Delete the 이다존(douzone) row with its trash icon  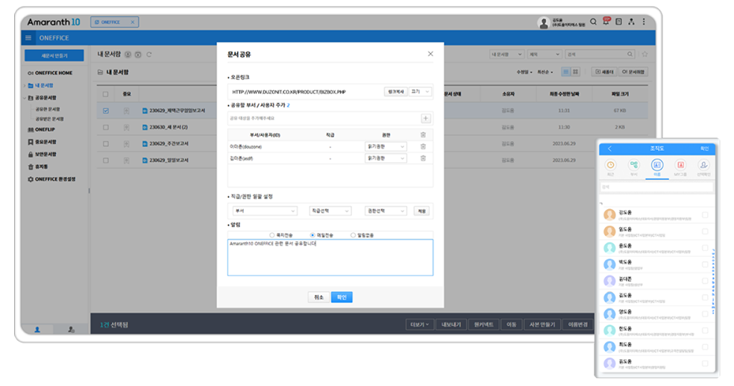pos(423,146)
